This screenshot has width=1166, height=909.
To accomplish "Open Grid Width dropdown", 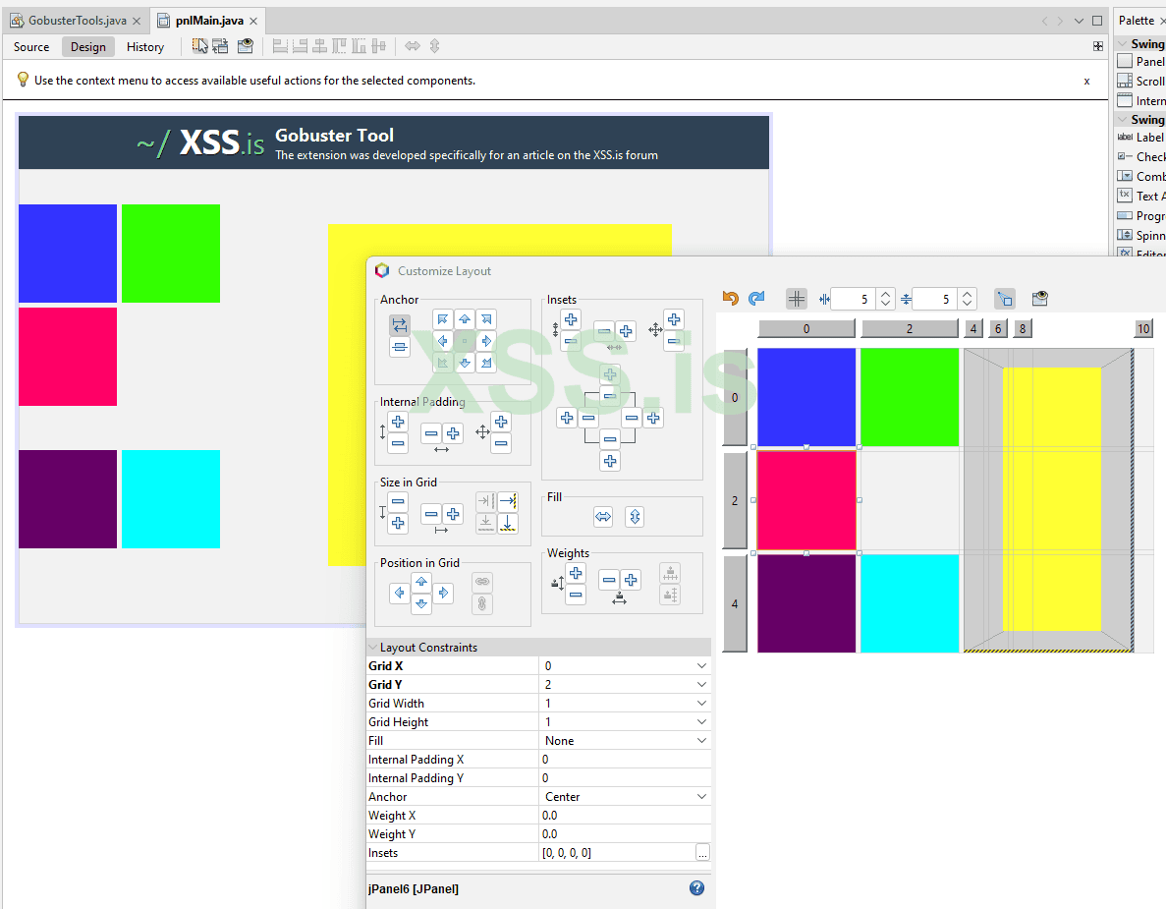I will pos(701,703).
